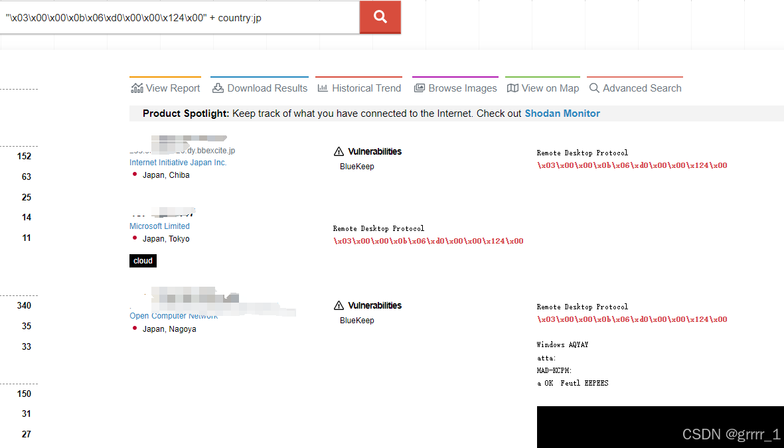The width and height of the screenshot is (784, 448).
Task: Click Remote Desktop Protocol heading in Chiba result
Action: [582, 153]
